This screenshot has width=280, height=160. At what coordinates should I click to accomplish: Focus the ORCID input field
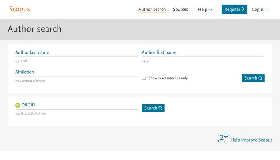coord(76,105)
